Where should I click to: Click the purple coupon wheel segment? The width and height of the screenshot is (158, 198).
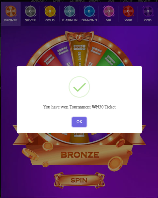coord(63,55)
